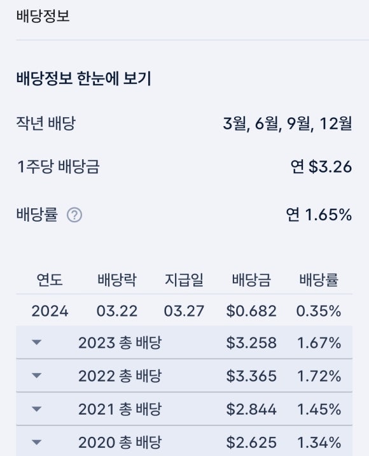Expand the 2021 총 배당 row arrow
Viewport: 369px width, 456px height.
pos(37,409)
